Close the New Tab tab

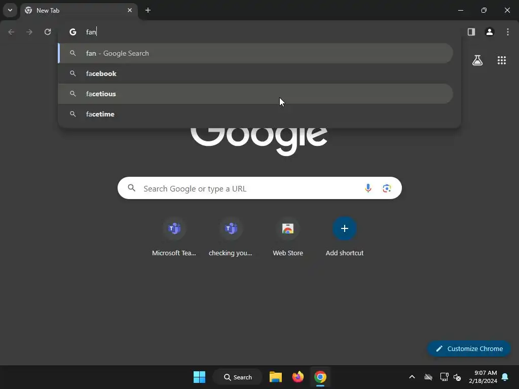[130, 10]
